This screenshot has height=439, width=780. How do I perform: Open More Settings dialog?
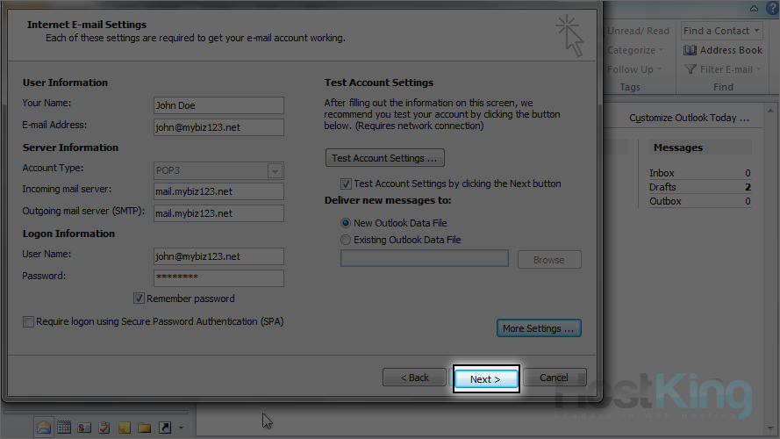click(539, 328)
